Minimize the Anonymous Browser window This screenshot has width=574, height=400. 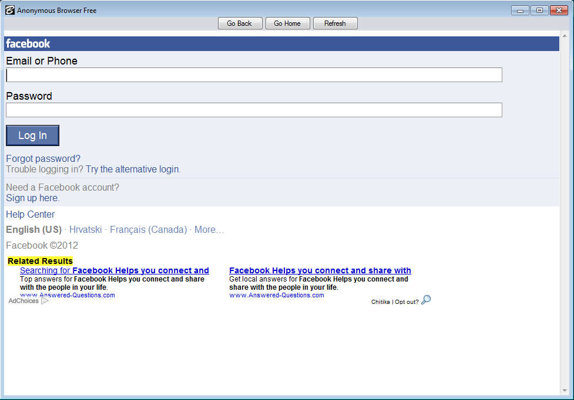(520, 11)
